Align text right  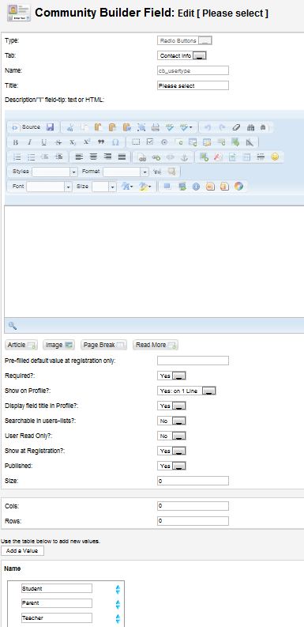click(x=107, y=157)
